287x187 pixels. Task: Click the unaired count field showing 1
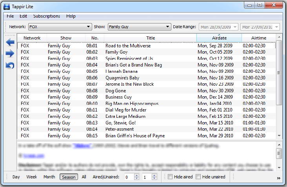coord(147,177)
